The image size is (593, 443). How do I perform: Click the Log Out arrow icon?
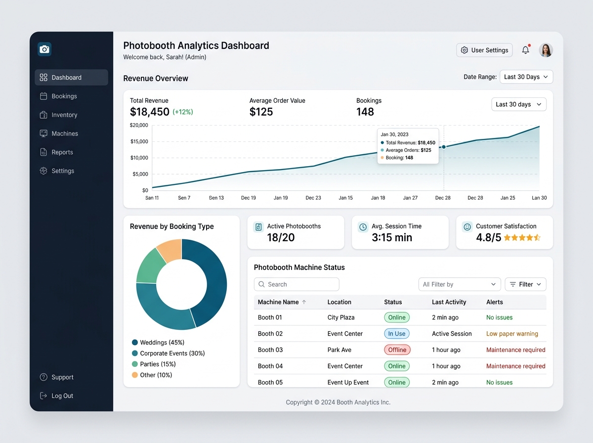[x=43, y=396]
